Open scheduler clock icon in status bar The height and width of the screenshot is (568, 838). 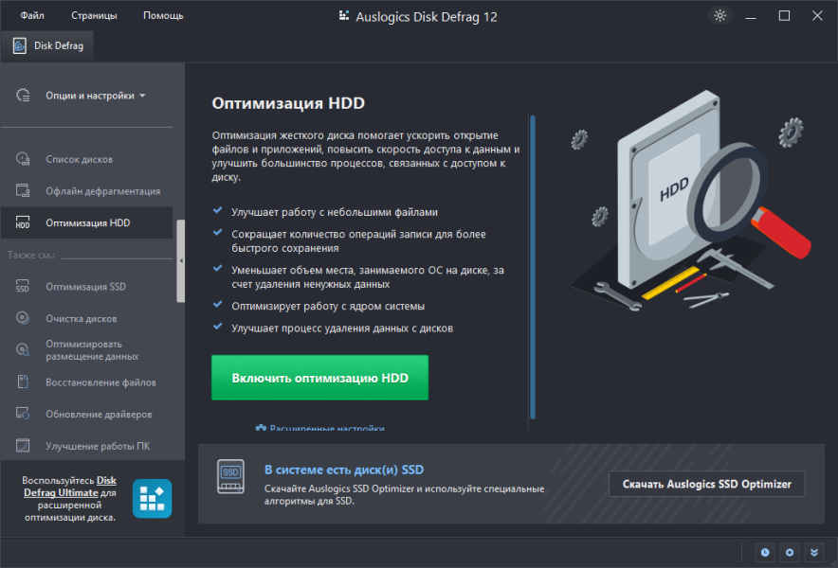click(x=765, y=553)
